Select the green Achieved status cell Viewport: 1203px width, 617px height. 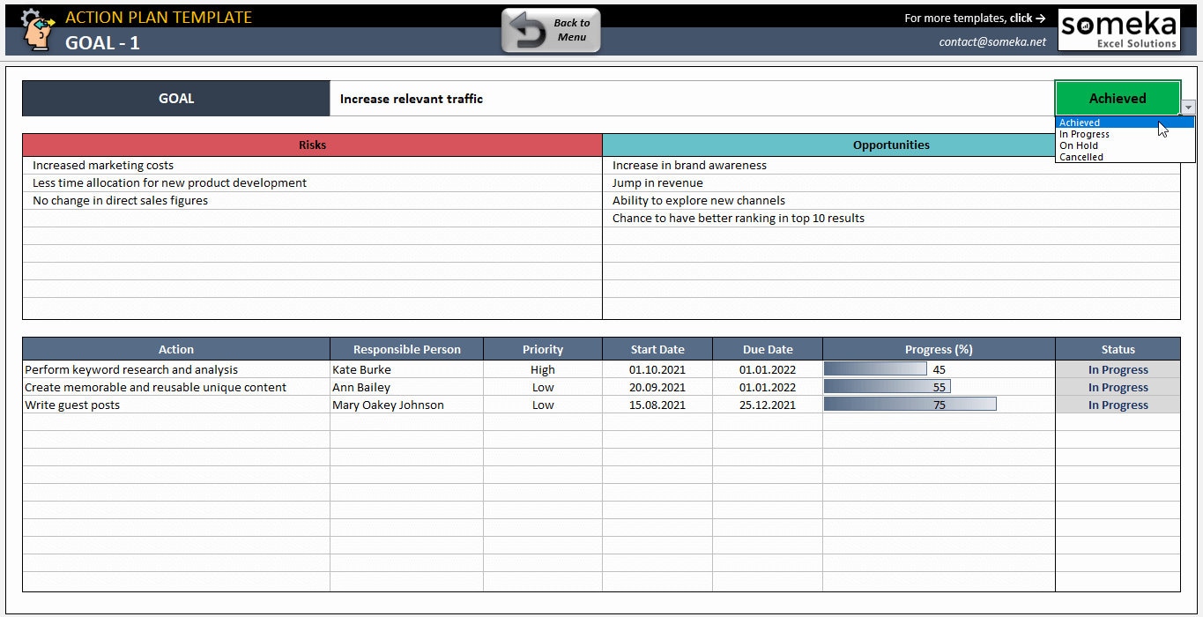coord(1117,98)
